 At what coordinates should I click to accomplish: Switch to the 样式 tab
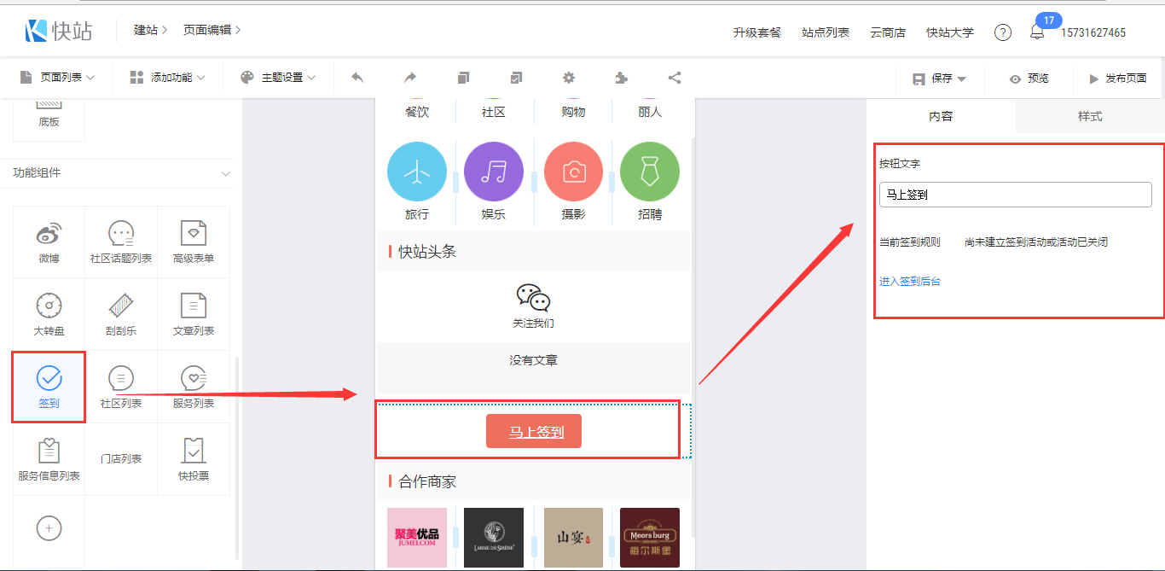tap(1090, 116)
